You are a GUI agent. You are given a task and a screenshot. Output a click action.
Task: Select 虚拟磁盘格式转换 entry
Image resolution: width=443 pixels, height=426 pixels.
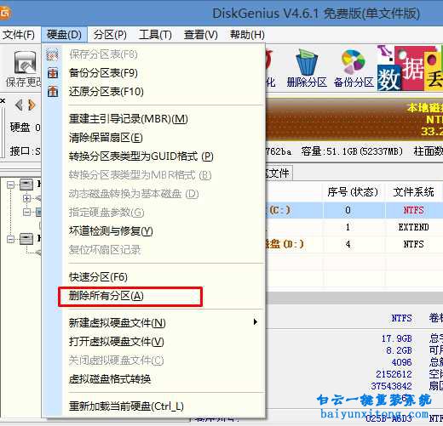pyautogui.click(x=110, y=379)
